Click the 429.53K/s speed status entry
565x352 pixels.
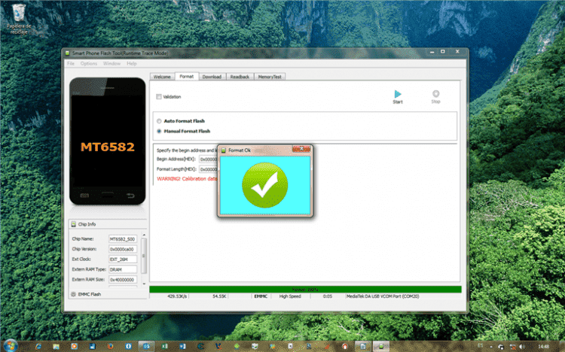177,296
